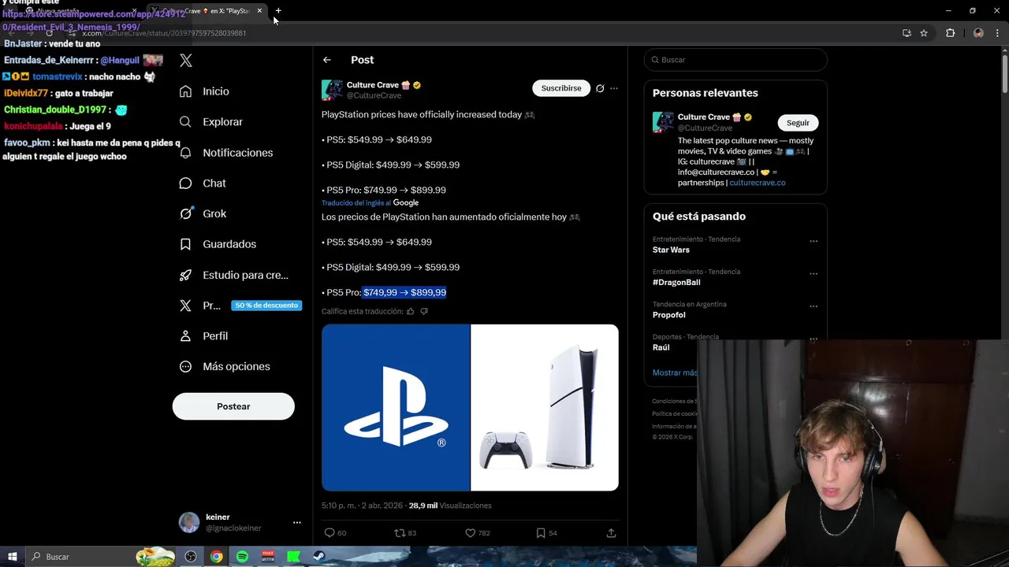Open the PS5 console image
The width and height of the screenshot is (1009, 567).
point(545,408)
